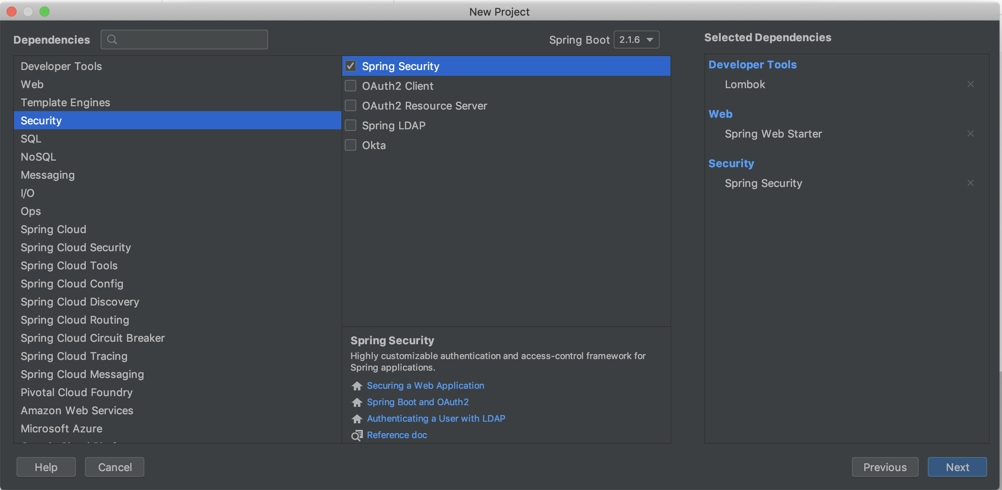Choose Spring Cloud Circuit Breaker category
This screenshot has width=1002, height=490.
(x=177, y=338)
